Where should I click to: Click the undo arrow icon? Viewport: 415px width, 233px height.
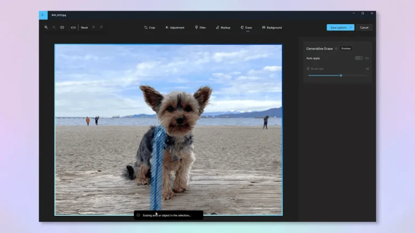(x=93, y=27)
